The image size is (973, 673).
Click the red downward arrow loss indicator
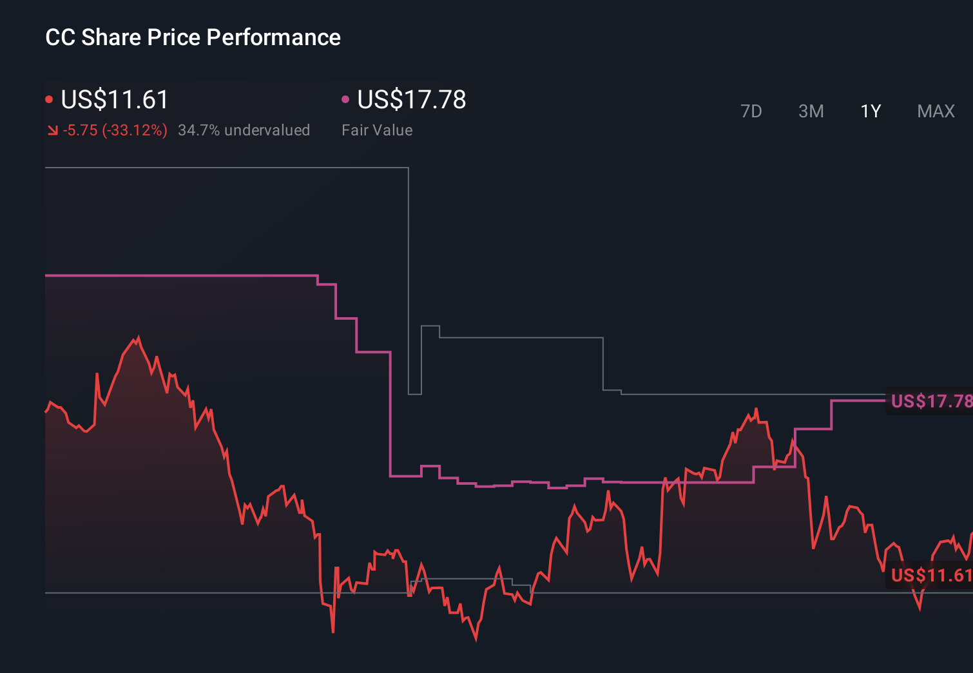[53, 130]
